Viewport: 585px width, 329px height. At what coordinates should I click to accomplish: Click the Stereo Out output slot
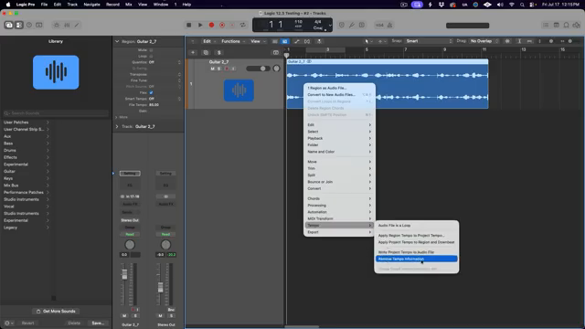coord(130,220)
